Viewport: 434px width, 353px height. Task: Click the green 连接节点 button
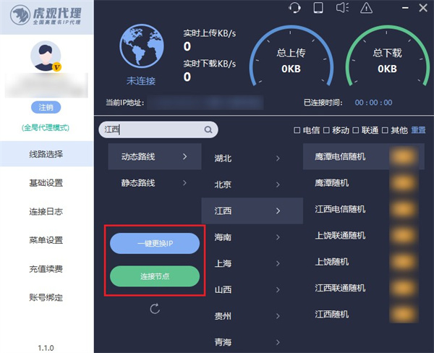pos(155,276)
